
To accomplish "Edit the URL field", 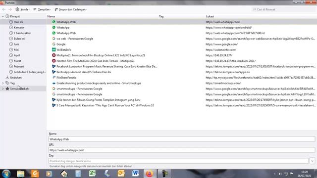I will (182, 150).
